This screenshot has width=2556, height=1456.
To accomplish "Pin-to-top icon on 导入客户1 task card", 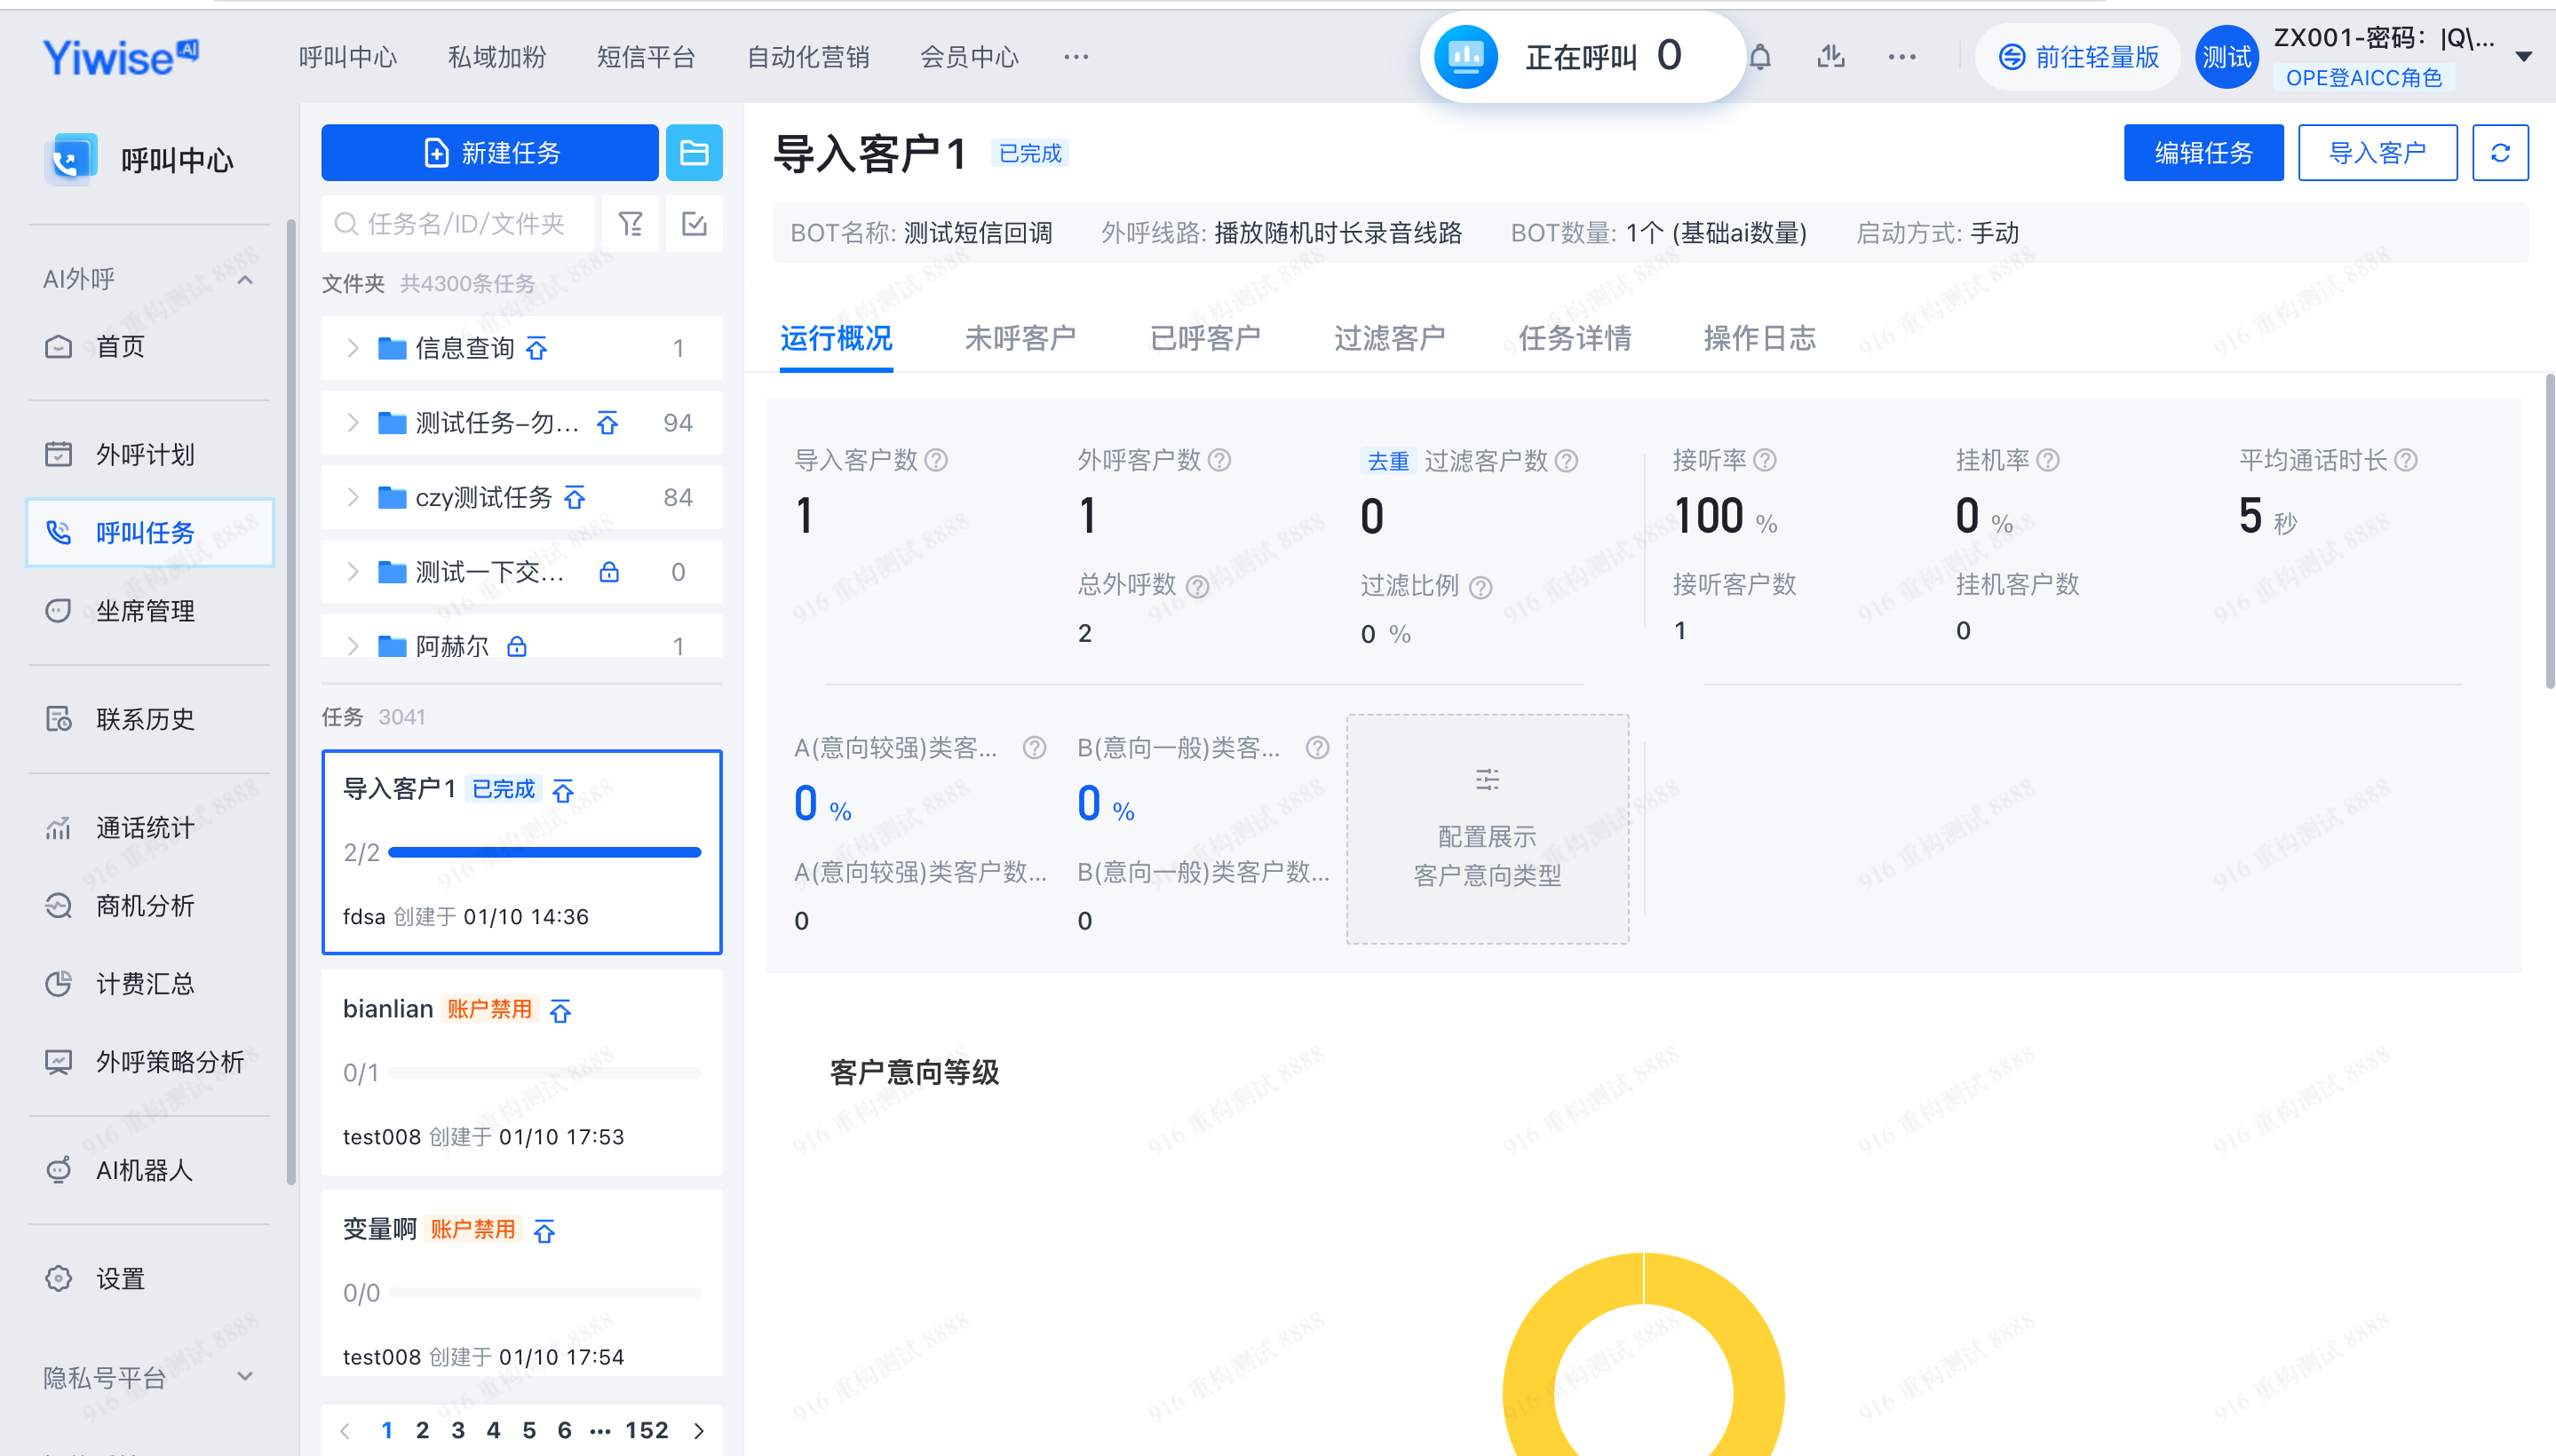I will (563, 790).
